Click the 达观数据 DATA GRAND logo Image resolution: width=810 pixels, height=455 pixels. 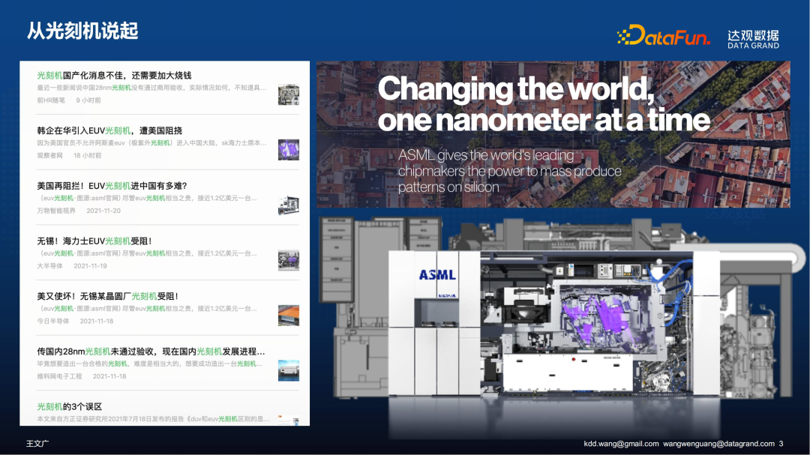tap(753, 39)
